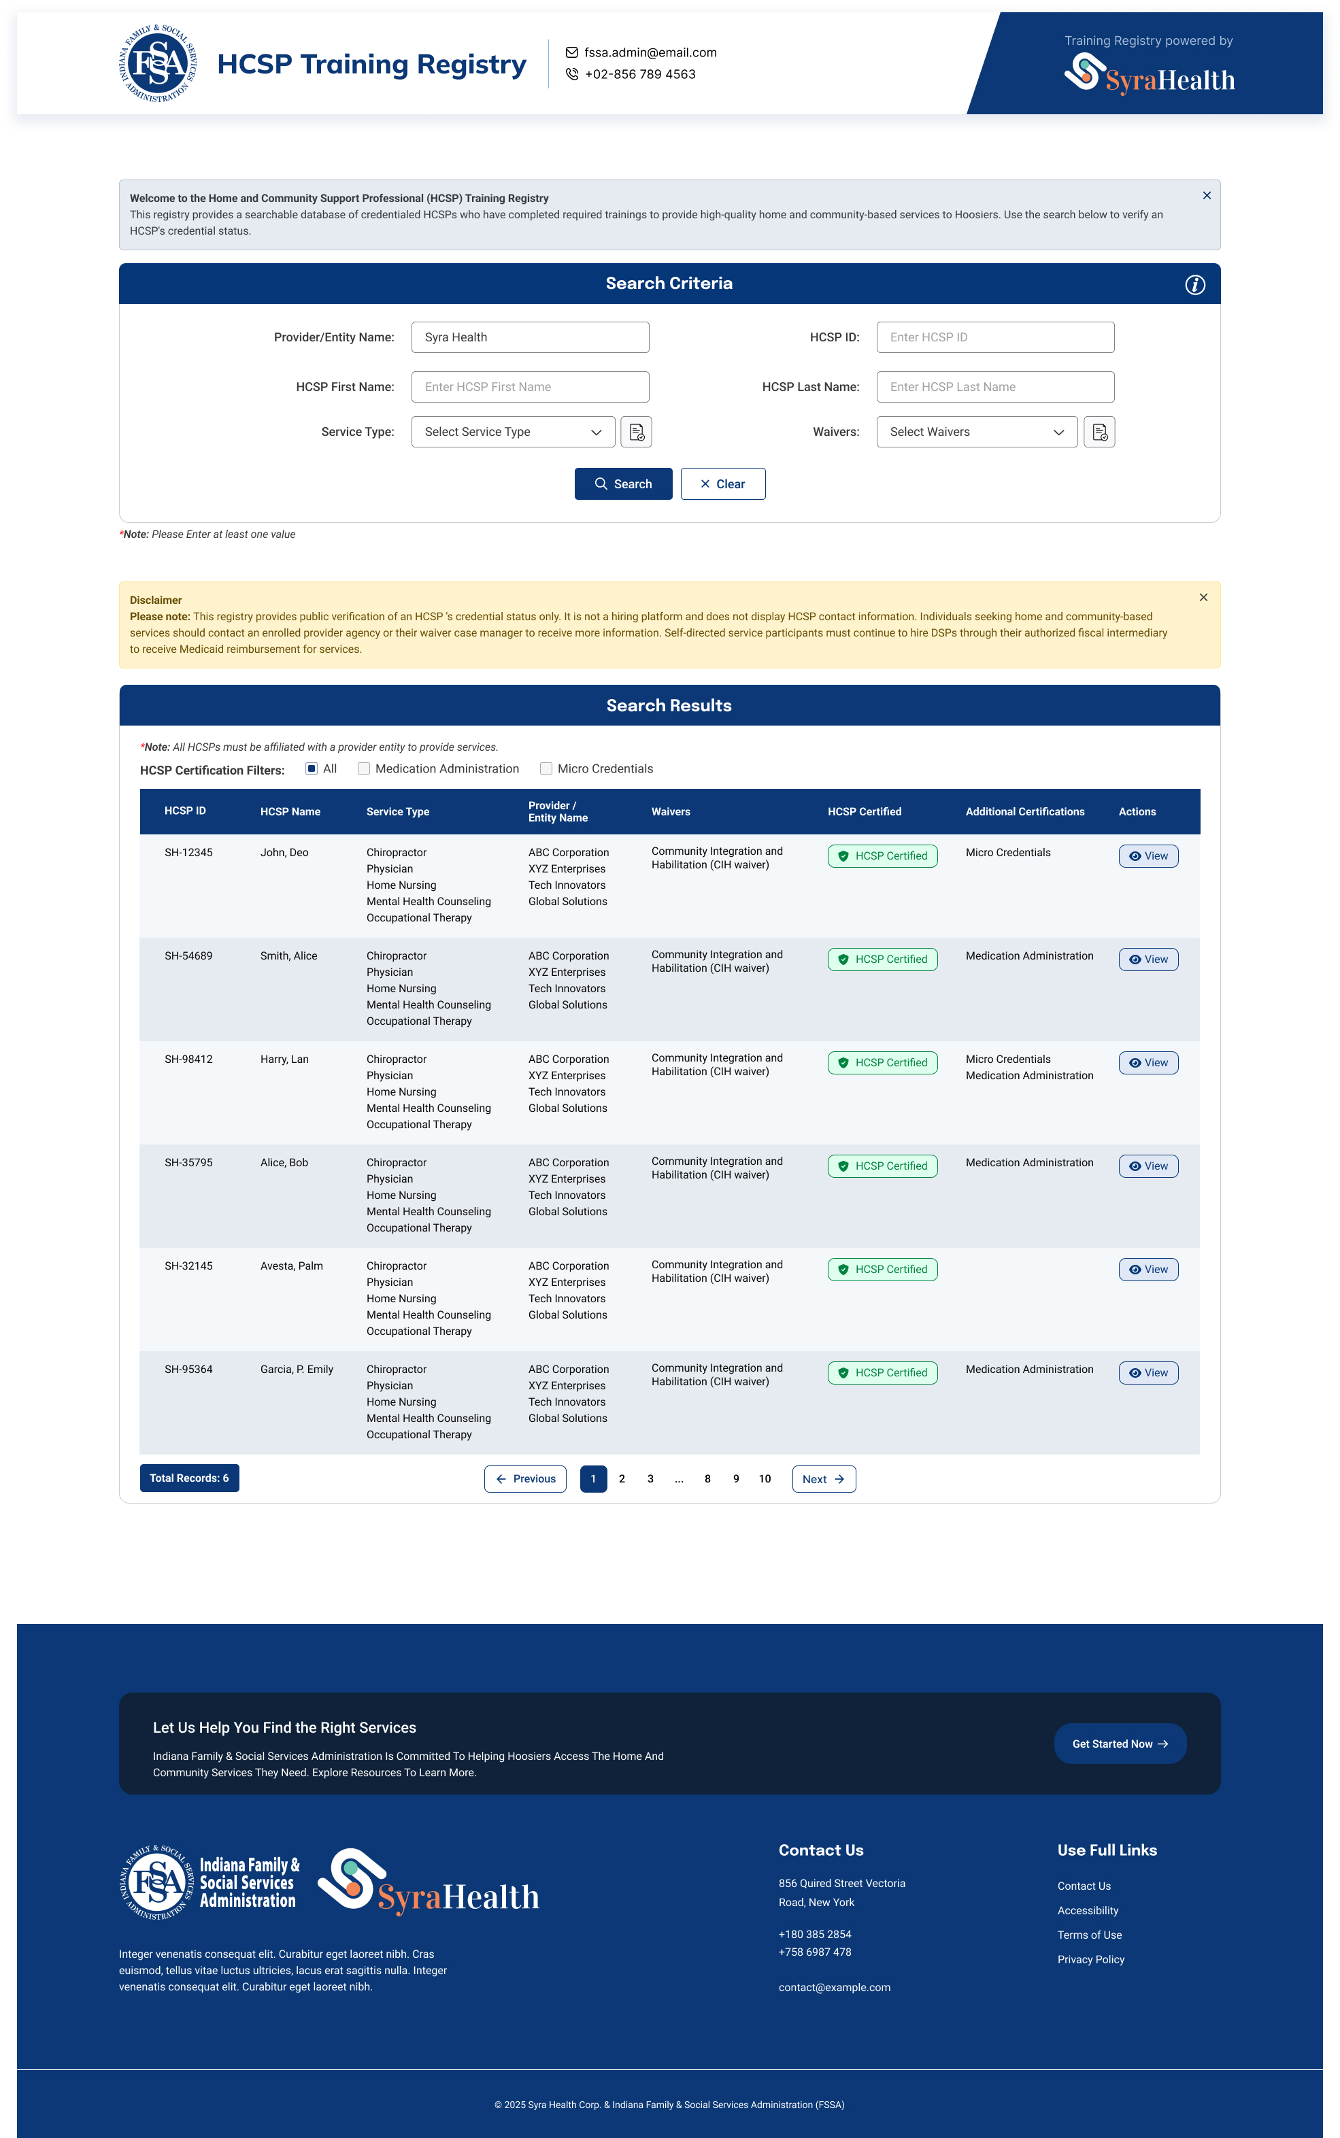Focus the HCSP Last Name field

pyautogui.click(x=995, y=387)
